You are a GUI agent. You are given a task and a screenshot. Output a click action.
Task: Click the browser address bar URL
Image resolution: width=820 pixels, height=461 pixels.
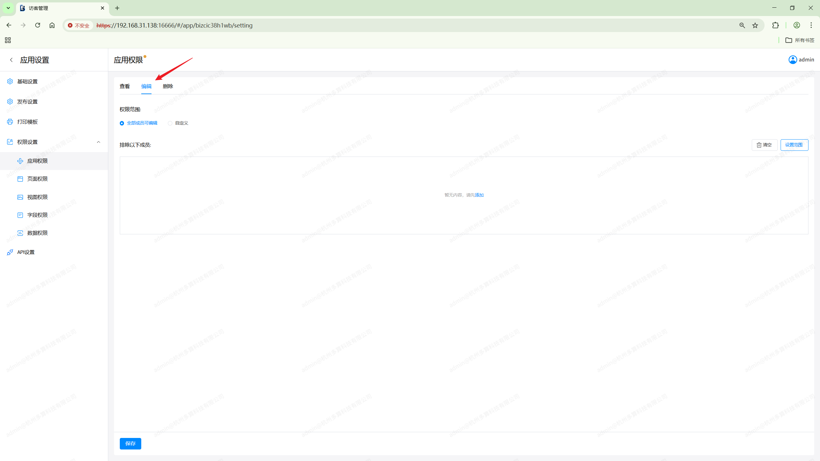pyautogui.click(x=175, y=25)
